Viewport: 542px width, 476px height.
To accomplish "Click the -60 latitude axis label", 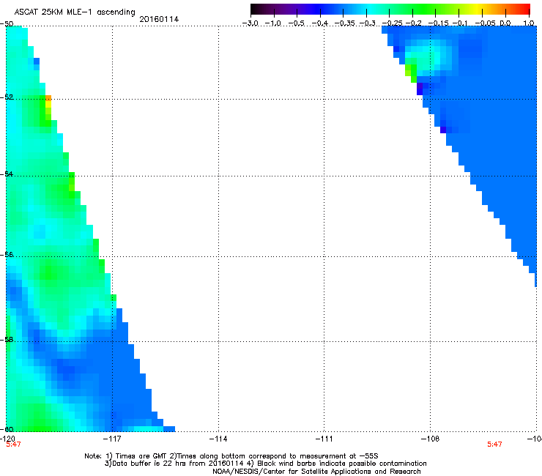I will [x=7, y=429].
